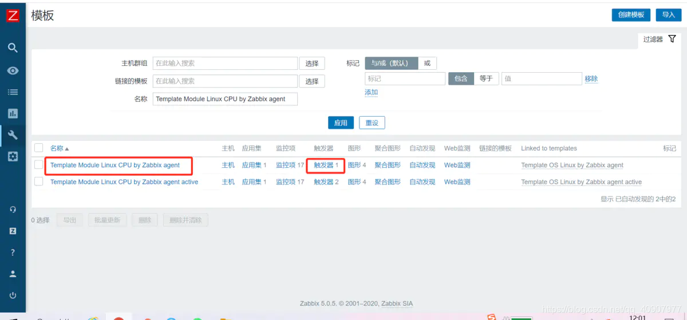The width and height of the screenshot is (687, 320).
Task: Open user settings profile icon
Action: (13, 274)
